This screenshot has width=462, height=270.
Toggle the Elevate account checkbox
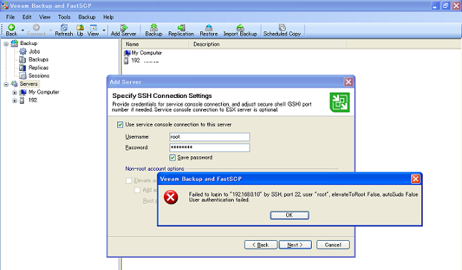click(x=129, y=181)
